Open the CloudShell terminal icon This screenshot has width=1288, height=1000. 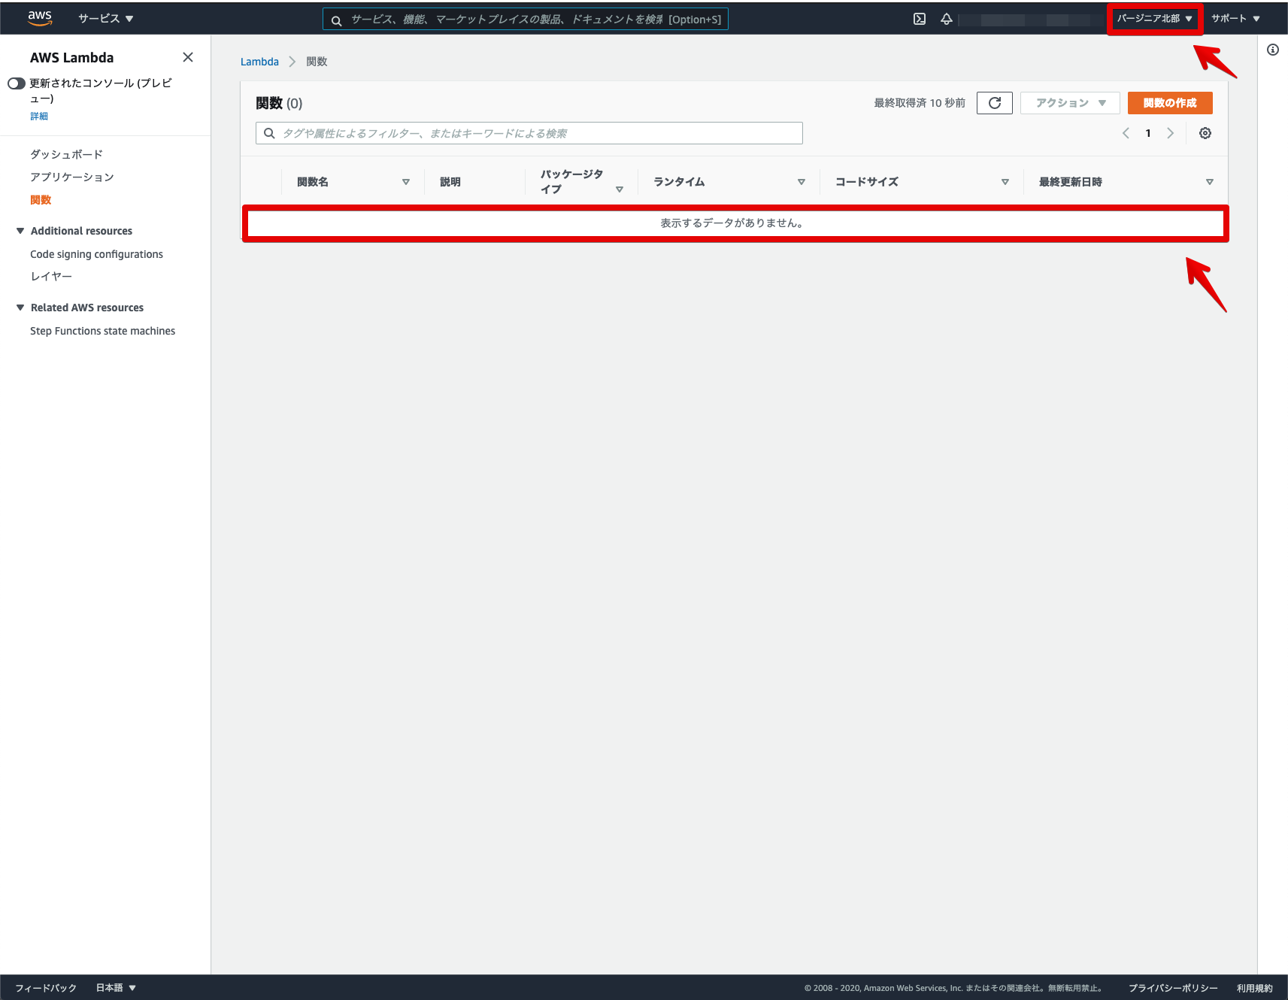(x=920, y=19)
